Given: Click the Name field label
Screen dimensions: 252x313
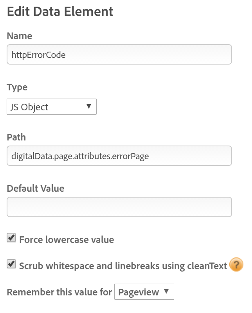Looking at the screenshot, I should (x=20, y=36).
